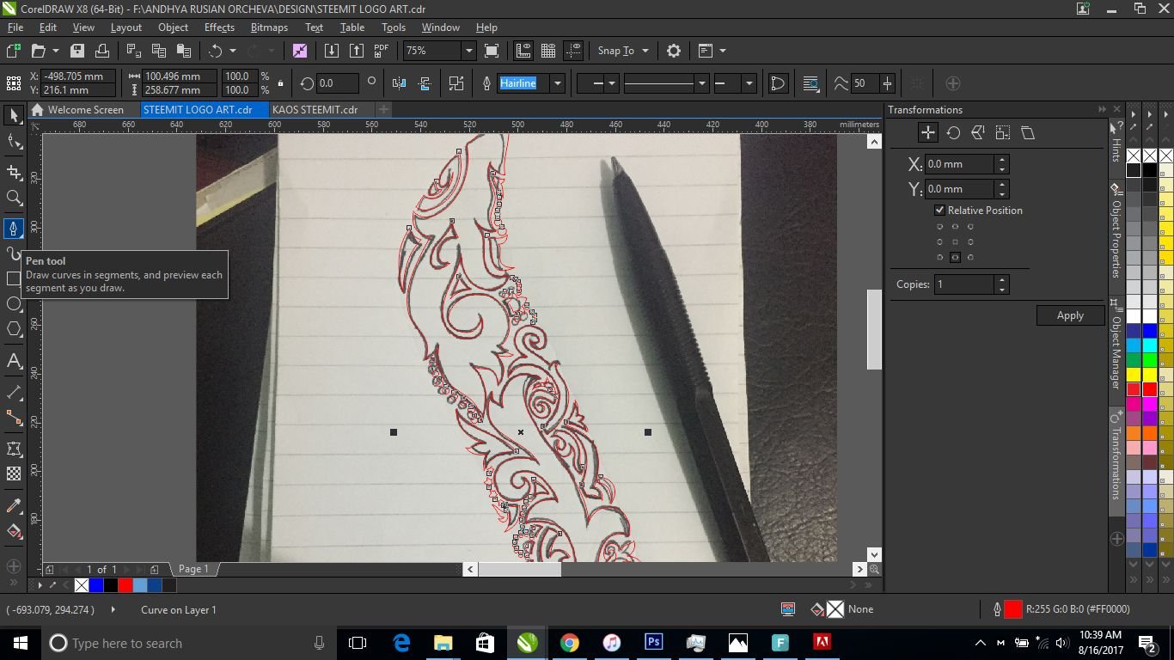Choose the Connector tool
This screenshot has height=660, width=1174.
pos(14,418)
